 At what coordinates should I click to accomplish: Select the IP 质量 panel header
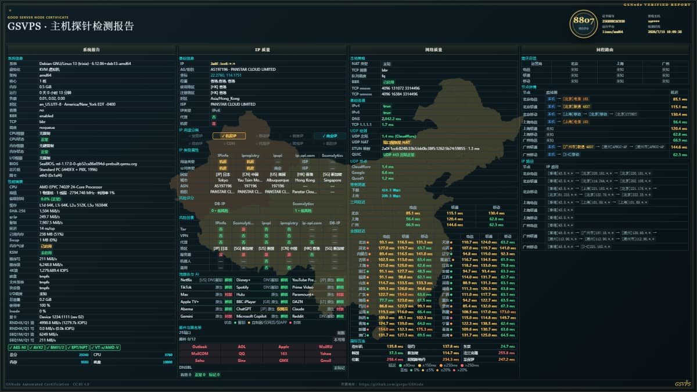262,50
